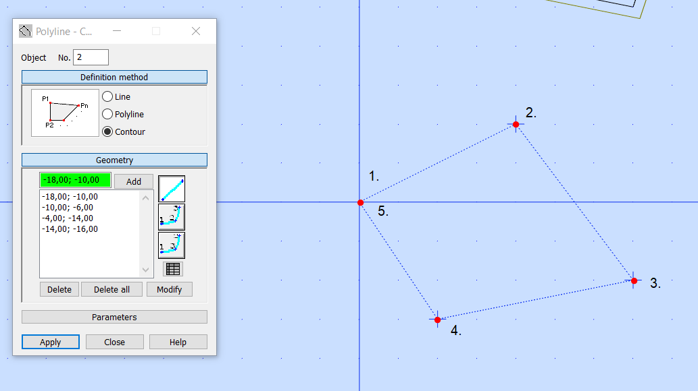This screenshot has height=391, width=698.
Task: Click the Definition method section header
Action: point(114,77)
